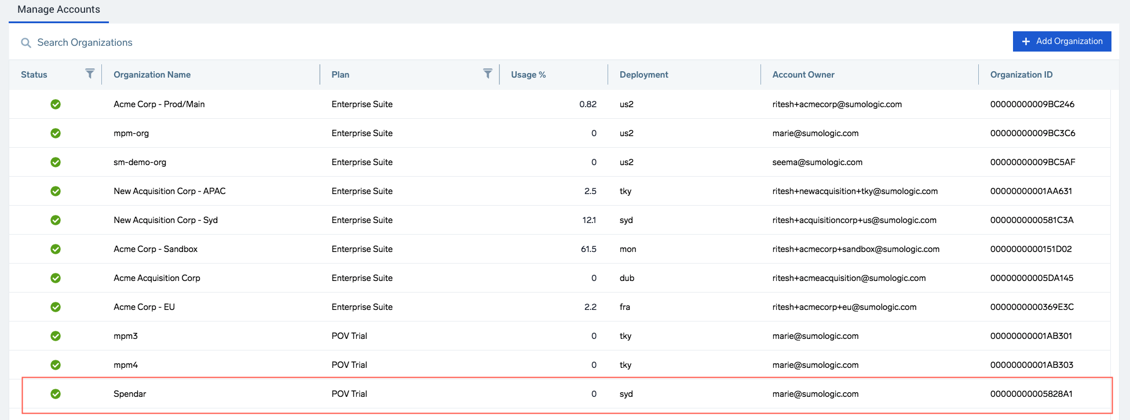This screenshot has height=420, width=1130.
Task: Select the Acme Acquisition Corp organization
Action: (156, 278)
